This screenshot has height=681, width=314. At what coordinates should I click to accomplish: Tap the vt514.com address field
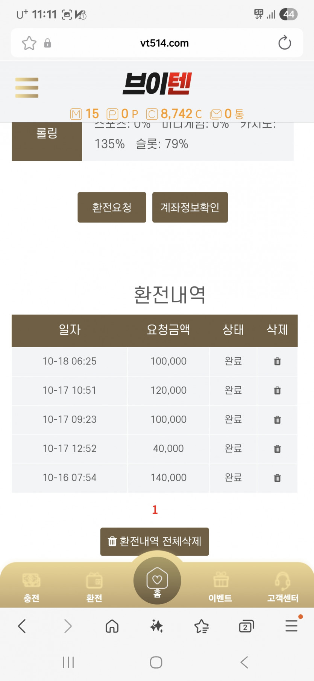164,43
